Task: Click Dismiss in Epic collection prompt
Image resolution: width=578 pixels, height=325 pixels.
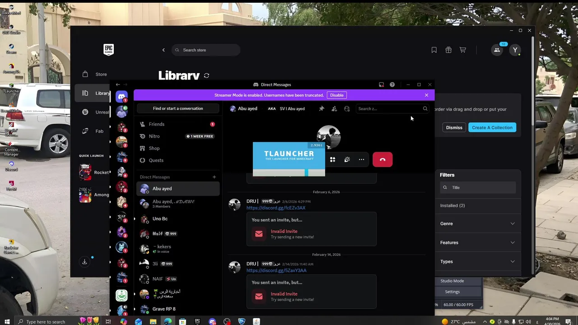Action: pos(454,128)
